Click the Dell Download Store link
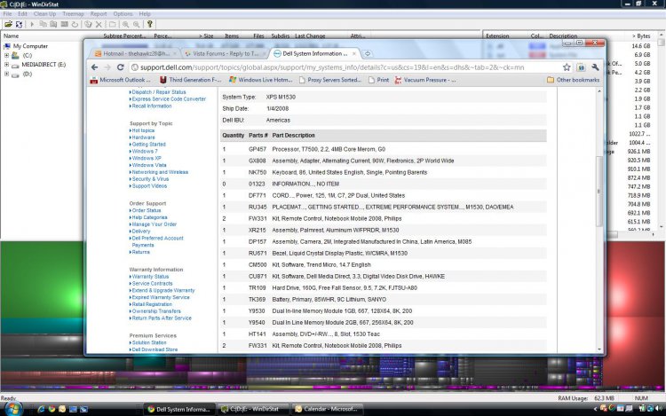Image resolution: width=666 pixels, height=416 pixels. [x=155, y=349]
